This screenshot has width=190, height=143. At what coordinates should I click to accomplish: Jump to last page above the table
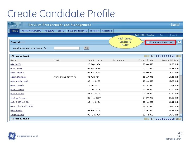[x=180, y=56]
